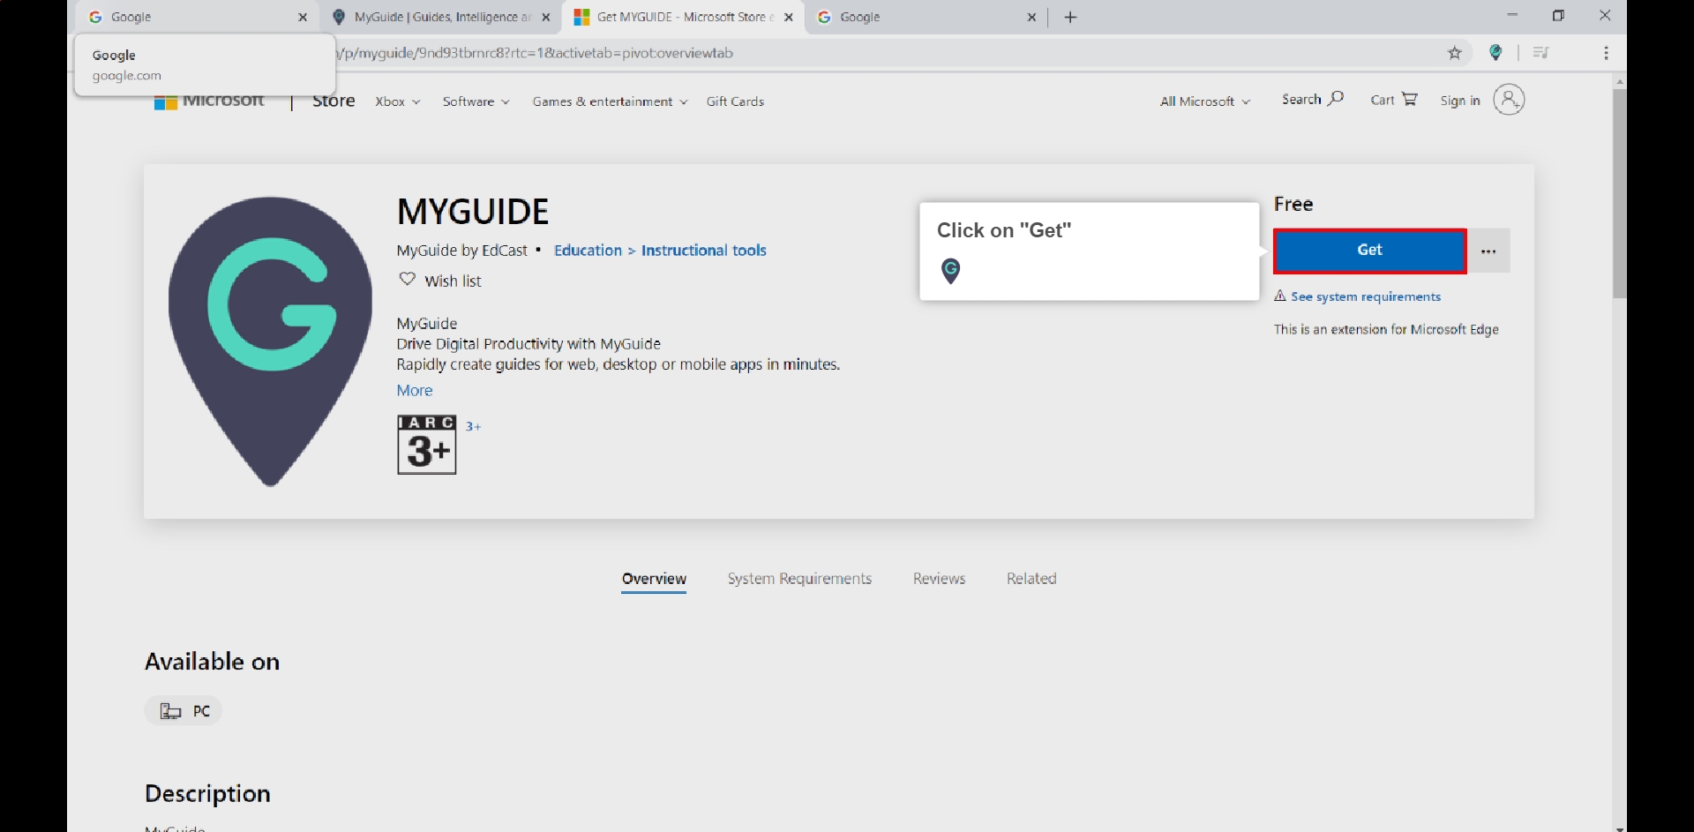Close the first Google tab
Viewport: 1694px width, 832px height.
click(x=303, y=17)
